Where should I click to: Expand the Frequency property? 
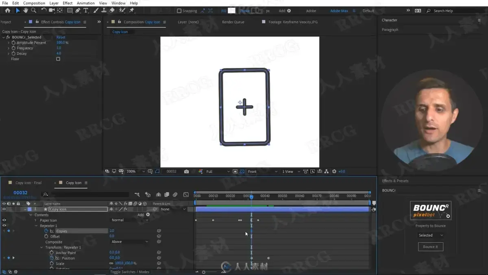tap(9, 48)
